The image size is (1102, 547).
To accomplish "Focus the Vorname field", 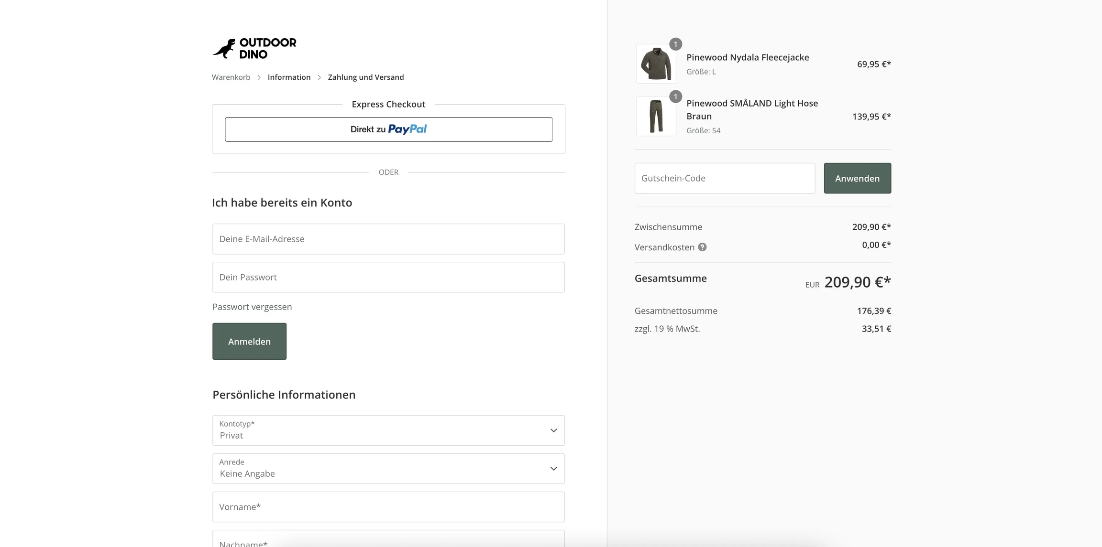I will click(x=388, y=507).
